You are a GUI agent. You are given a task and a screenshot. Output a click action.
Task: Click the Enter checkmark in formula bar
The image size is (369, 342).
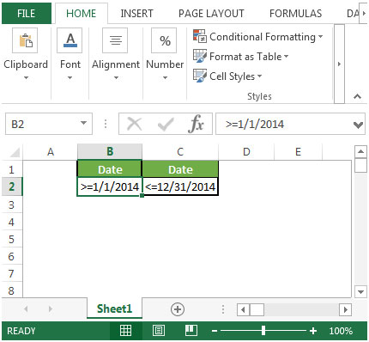[166, 125]
